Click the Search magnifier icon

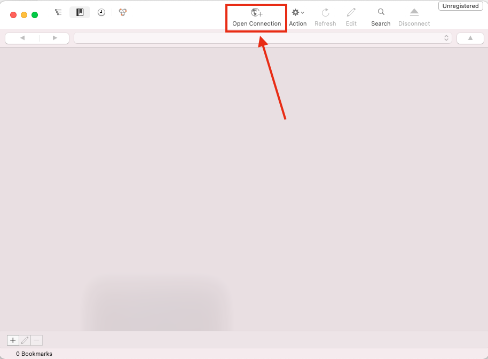(x=381, y=12)
